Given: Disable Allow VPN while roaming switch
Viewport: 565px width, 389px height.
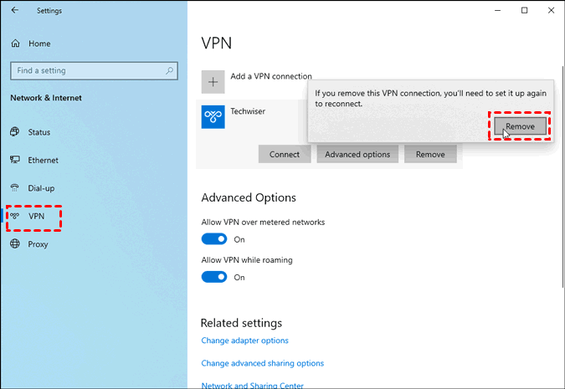Looking at the screenshot, I should (x=214, y=277).
